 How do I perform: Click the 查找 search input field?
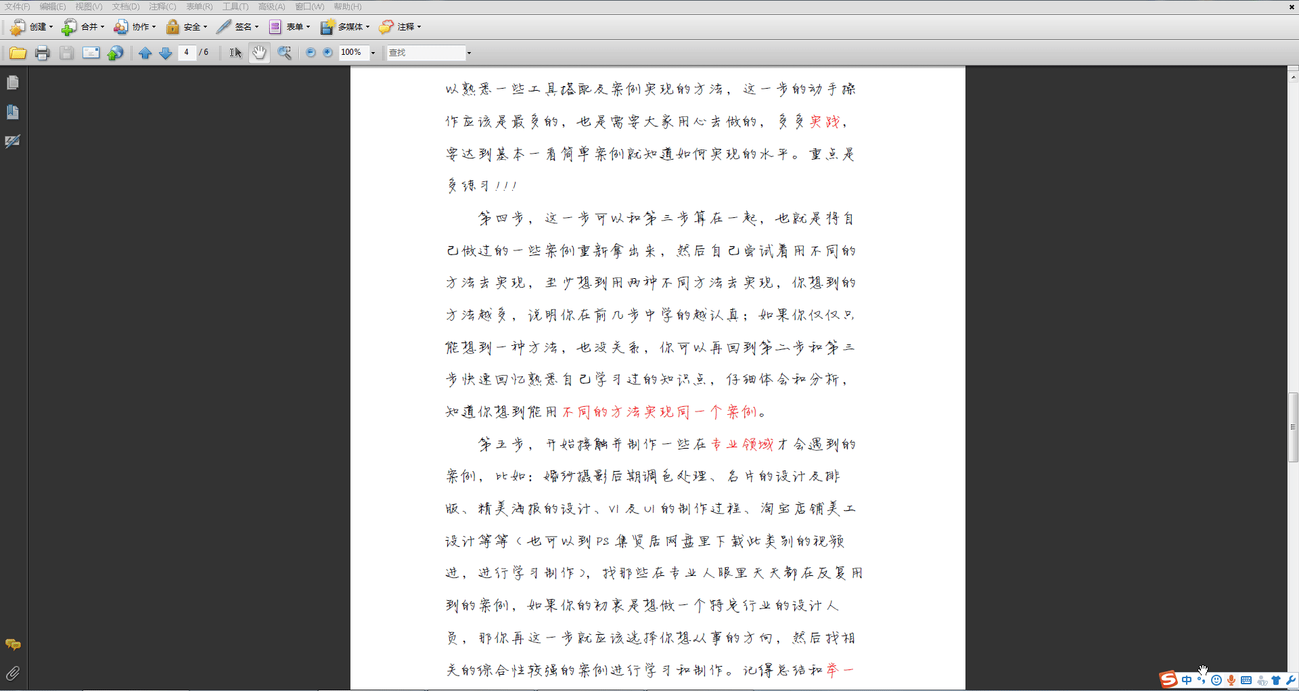coord(426,52)
